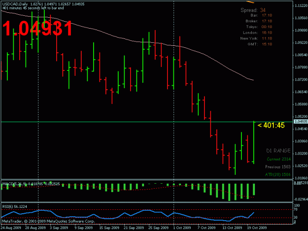Click the D1 RANGE heading
Screen dimensions: 308x231
click(x=278, y=151)
